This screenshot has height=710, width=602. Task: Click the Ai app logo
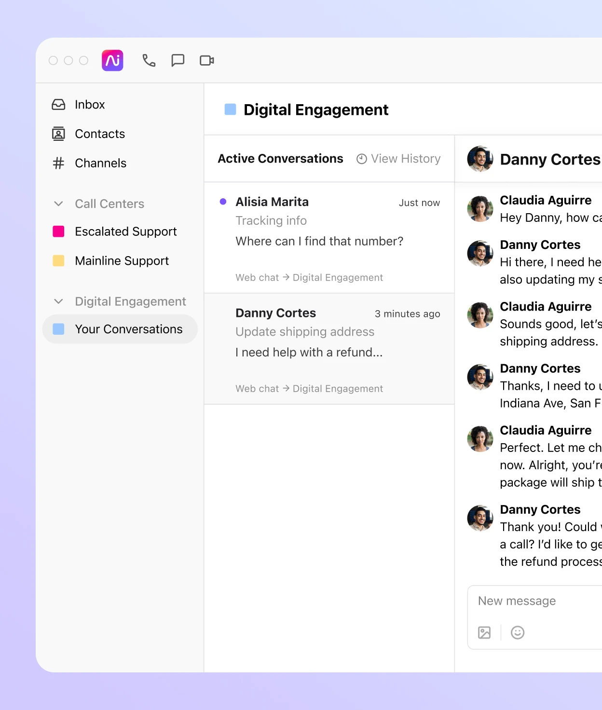coord(112,60)
